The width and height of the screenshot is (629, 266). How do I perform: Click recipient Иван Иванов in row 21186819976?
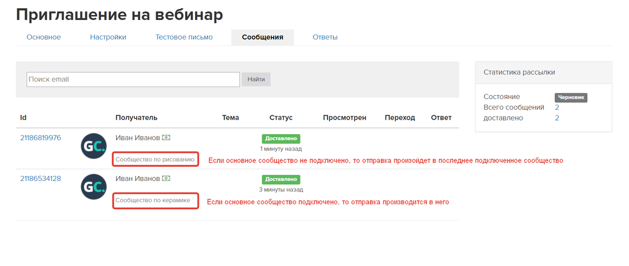pyautogui.click(x=138, y=138)
